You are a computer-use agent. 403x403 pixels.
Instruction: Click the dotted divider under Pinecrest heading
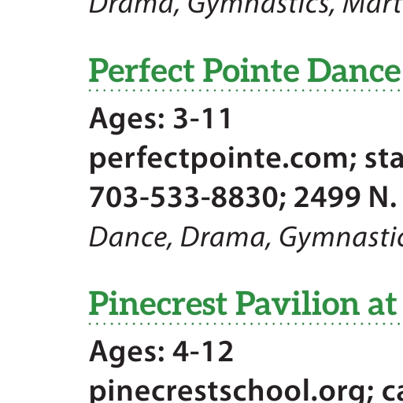(246, 324)
